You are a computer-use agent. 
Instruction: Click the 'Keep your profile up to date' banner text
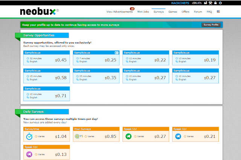pyautogui.click(x=71, y=25)
